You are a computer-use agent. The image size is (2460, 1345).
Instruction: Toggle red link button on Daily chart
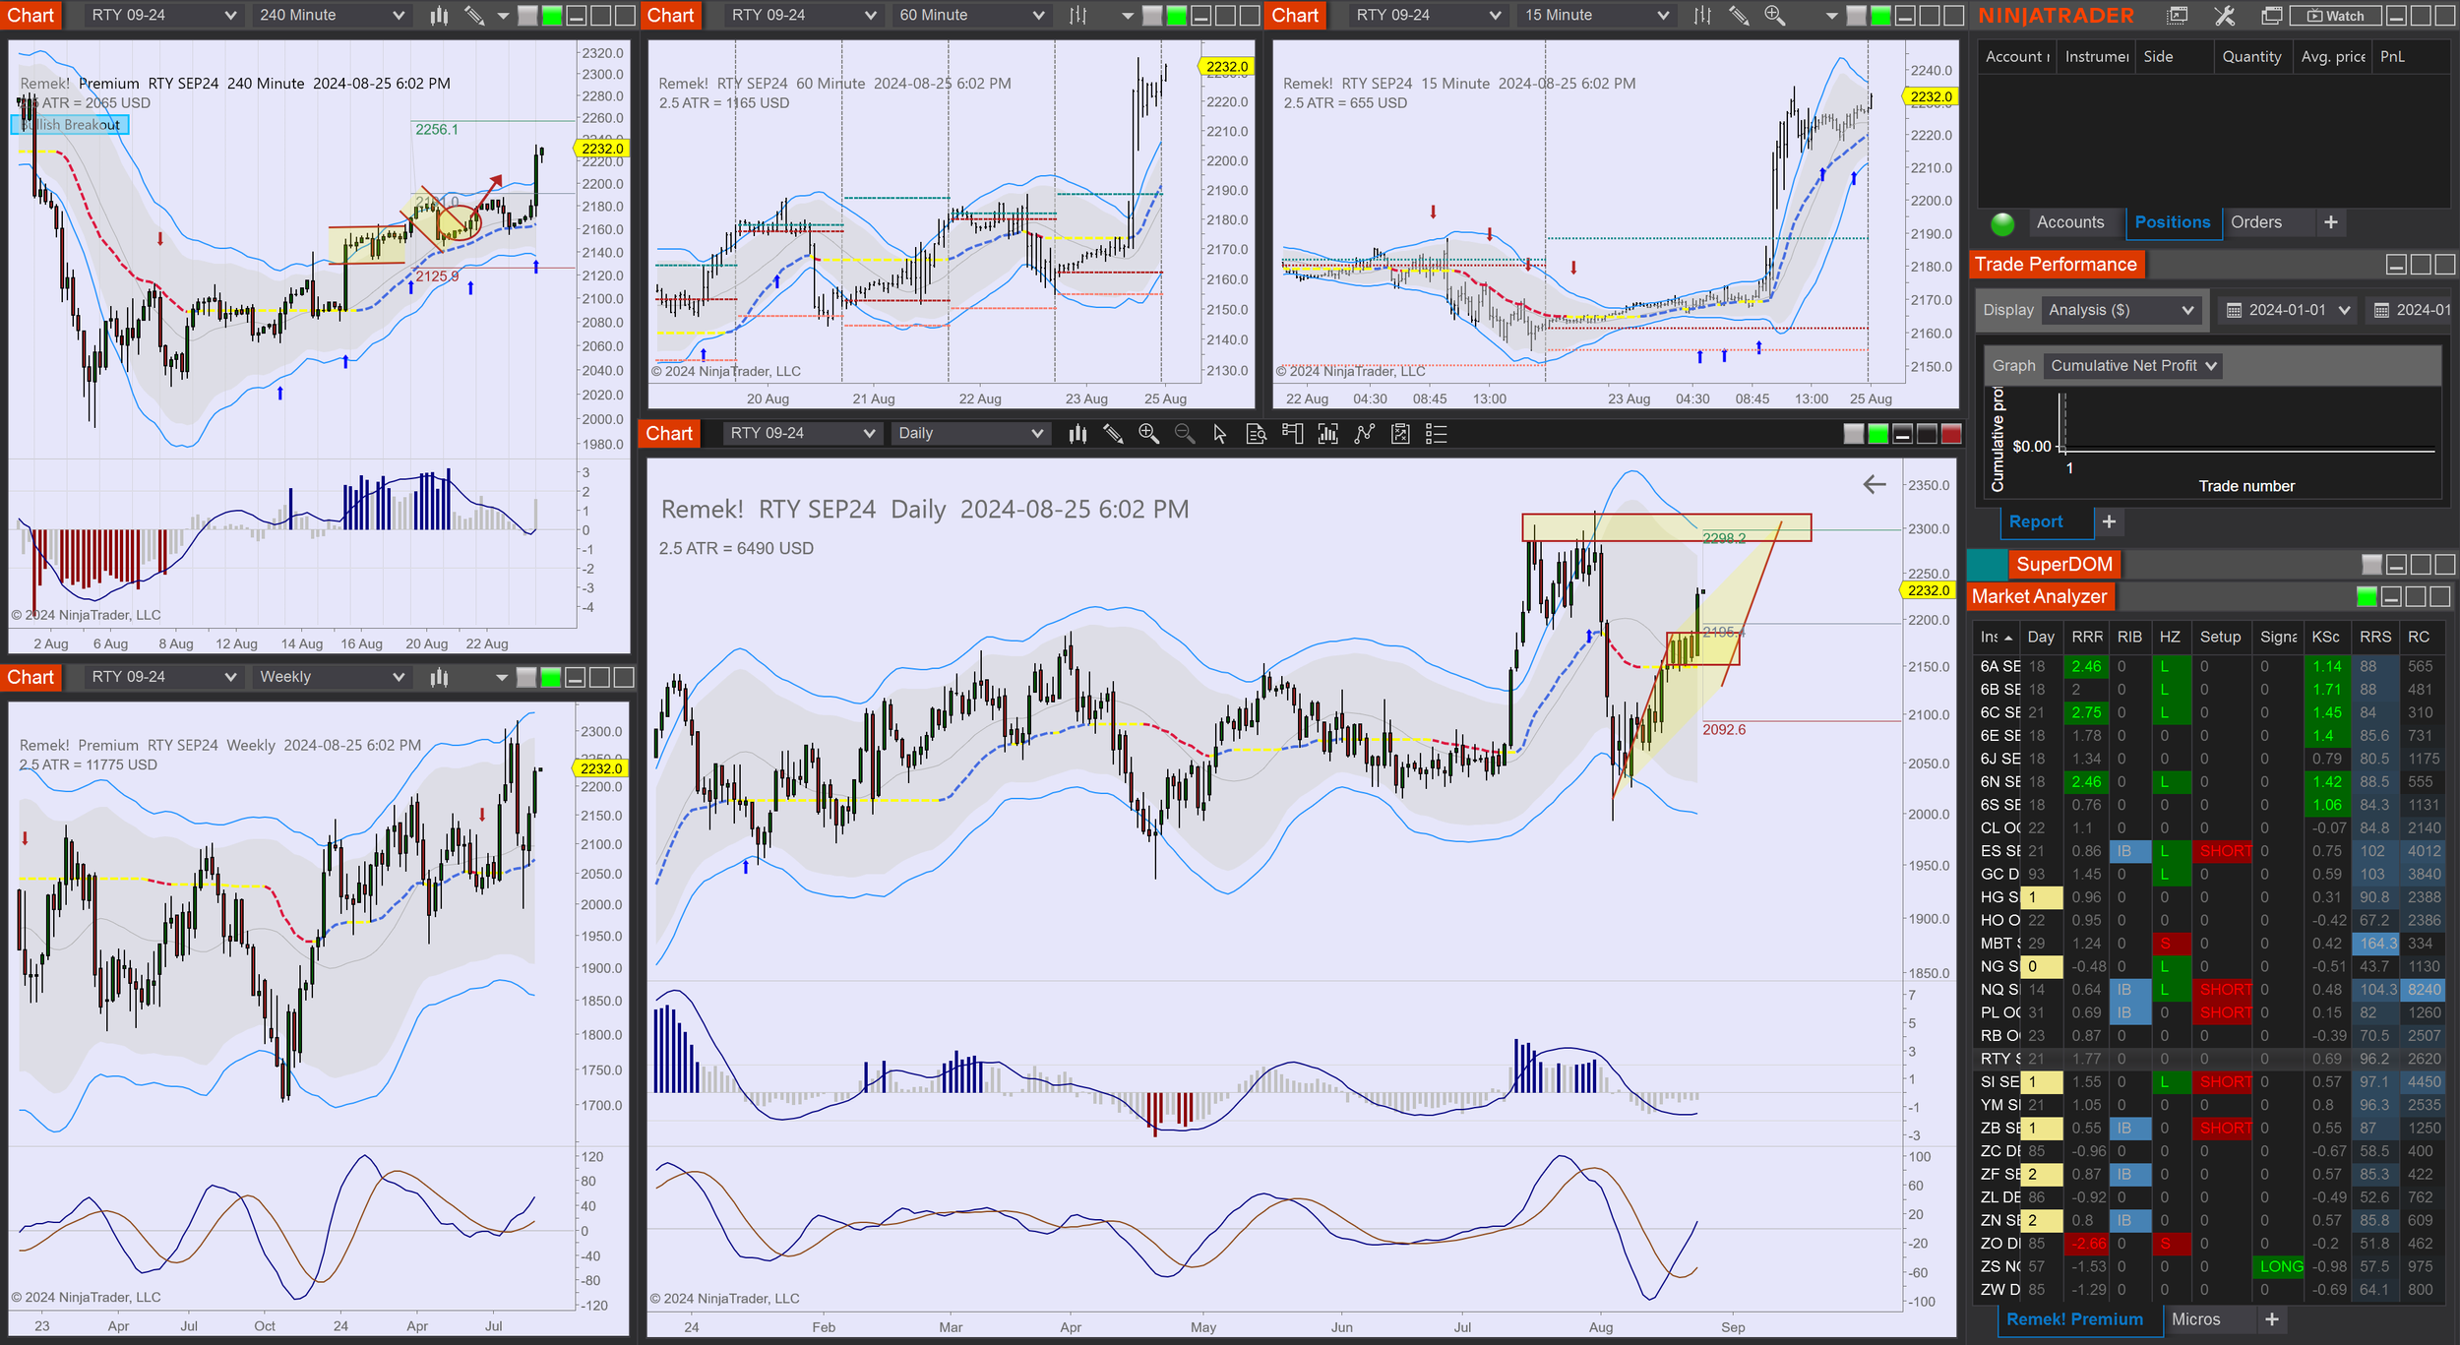click(1950, 434)
